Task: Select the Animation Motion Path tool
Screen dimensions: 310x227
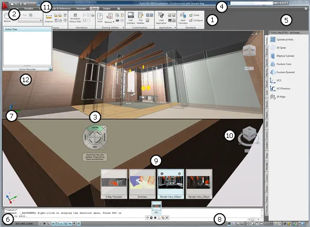Action: [75, 18]
